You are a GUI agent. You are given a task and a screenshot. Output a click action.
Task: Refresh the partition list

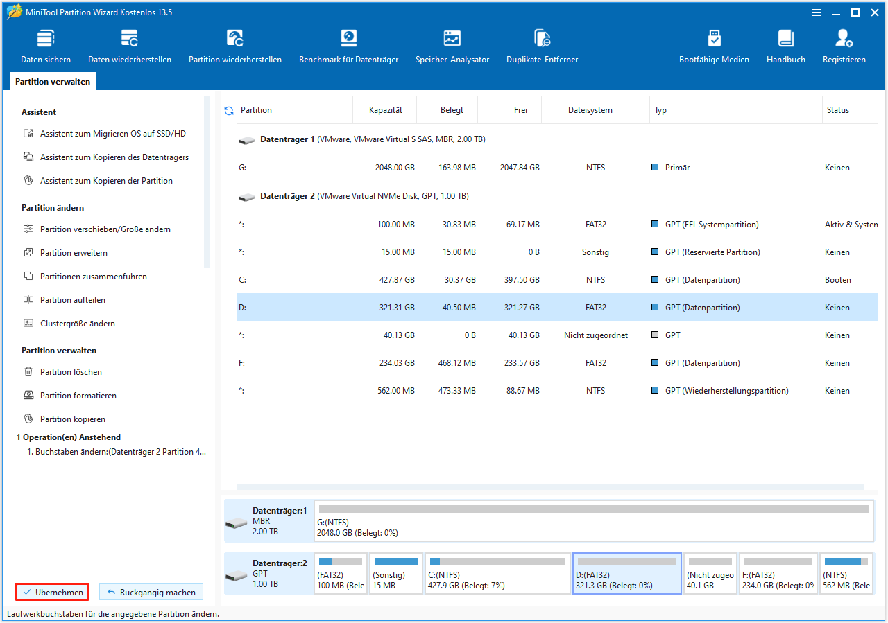click(x=229, y=111)
